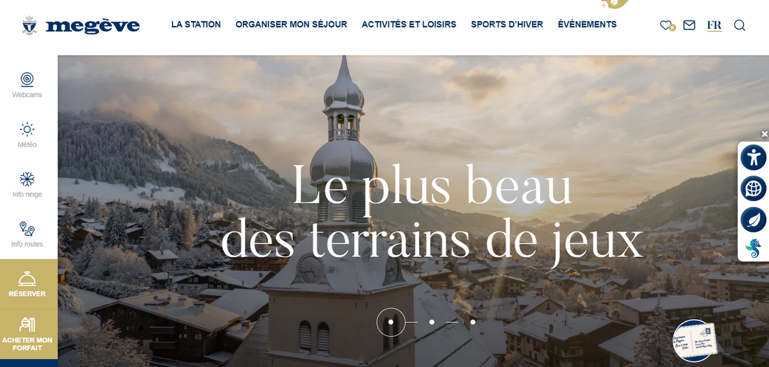
Task: Open the Sports d'hiver menu
Action: click(x=507, y=24)
